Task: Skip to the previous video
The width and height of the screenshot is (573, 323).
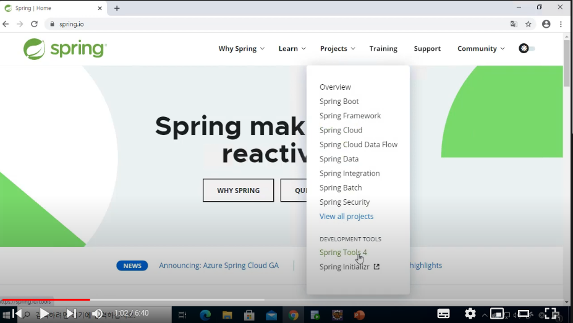Action: [17, 314]
